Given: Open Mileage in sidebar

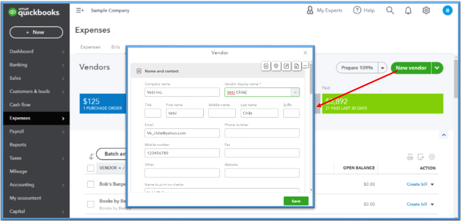Looking at the screenshot, I should (x=18, y=171).
